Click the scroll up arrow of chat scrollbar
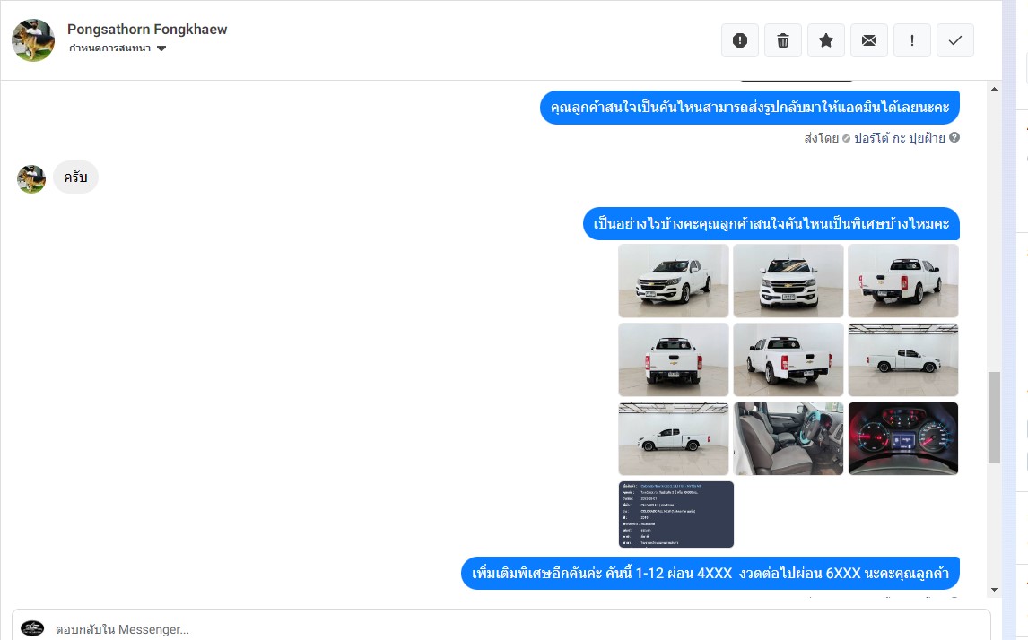Screen dimensions: 1028x640 [x=994, y=89]
